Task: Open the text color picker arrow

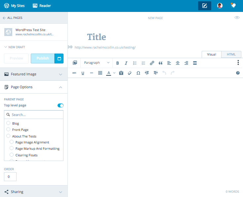Action: [x=114, y=73]
